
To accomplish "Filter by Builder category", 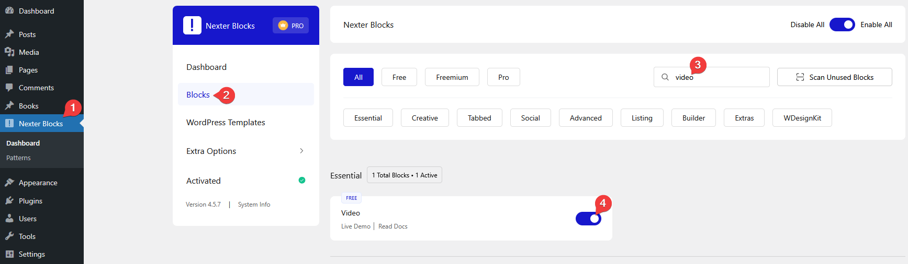I will coord(694,118).
